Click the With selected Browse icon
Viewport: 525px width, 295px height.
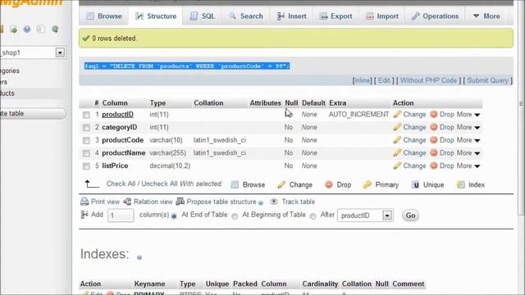coord(235,184)
